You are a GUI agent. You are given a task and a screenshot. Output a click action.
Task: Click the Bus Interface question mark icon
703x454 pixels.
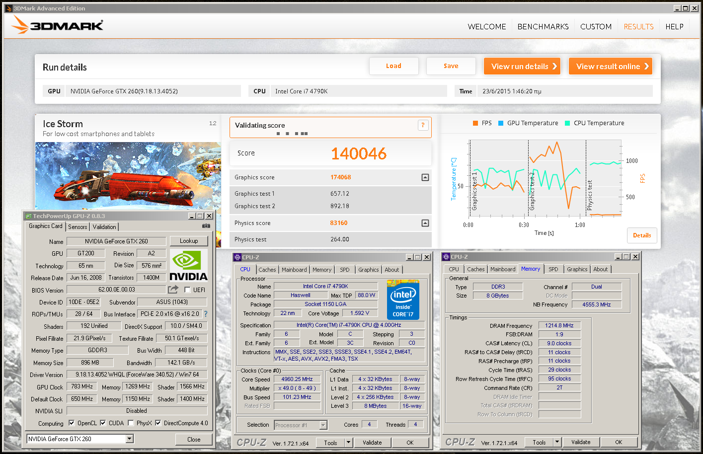206,314
